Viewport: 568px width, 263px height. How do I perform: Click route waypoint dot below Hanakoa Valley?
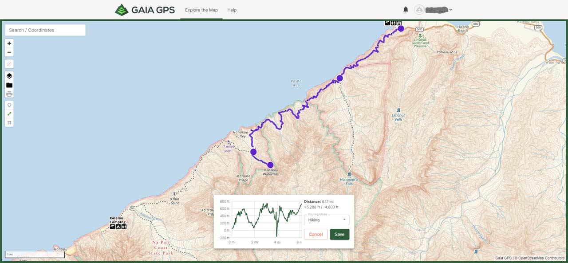[x=253, y=152]
